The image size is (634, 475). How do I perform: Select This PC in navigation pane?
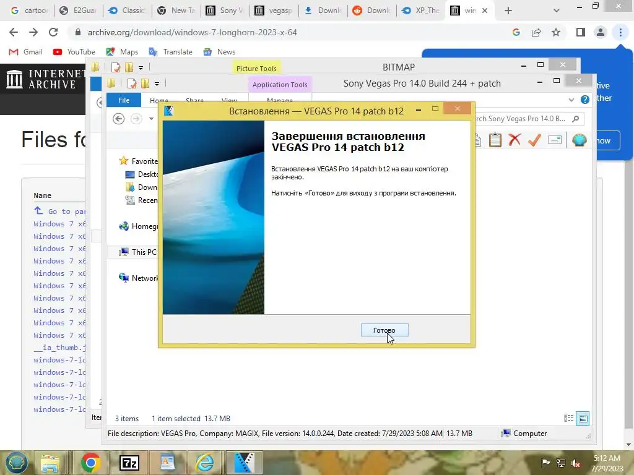click(137, 252)
